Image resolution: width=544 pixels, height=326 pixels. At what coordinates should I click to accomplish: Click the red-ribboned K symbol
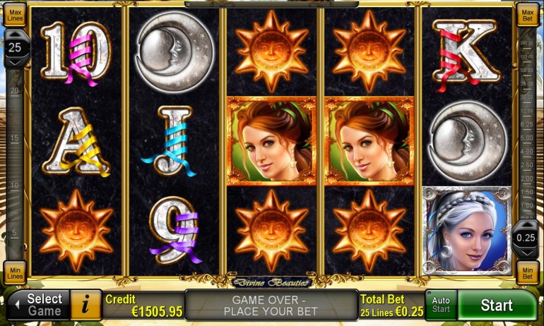pos(466,54)
